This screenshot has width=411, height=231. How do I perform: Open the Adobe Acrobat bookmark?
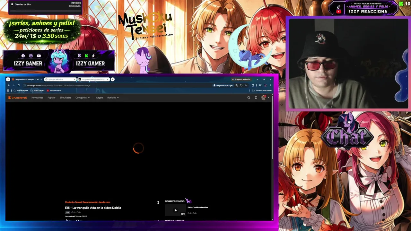tap(54, 90)
